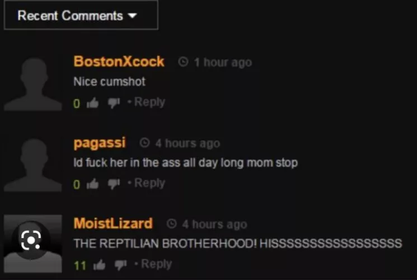Viewport: 417px width, 280px height.
Task: Click pagassi's default silhouette avatar
Action: (x=33, y=165)
